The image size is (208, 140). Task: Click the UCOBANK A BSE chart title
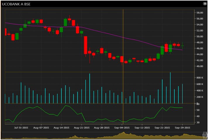click(x=16, y=4)
